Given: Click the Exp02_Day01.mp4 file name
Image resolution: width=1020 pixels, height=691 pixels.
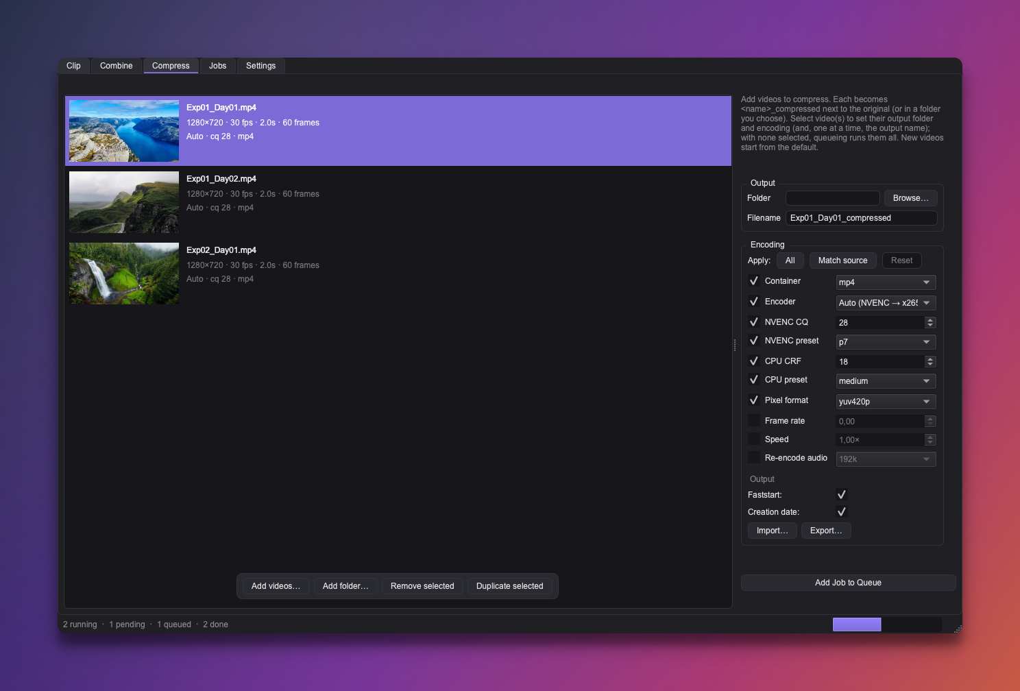Looking at the screenshot, I should tap(221, 250).
